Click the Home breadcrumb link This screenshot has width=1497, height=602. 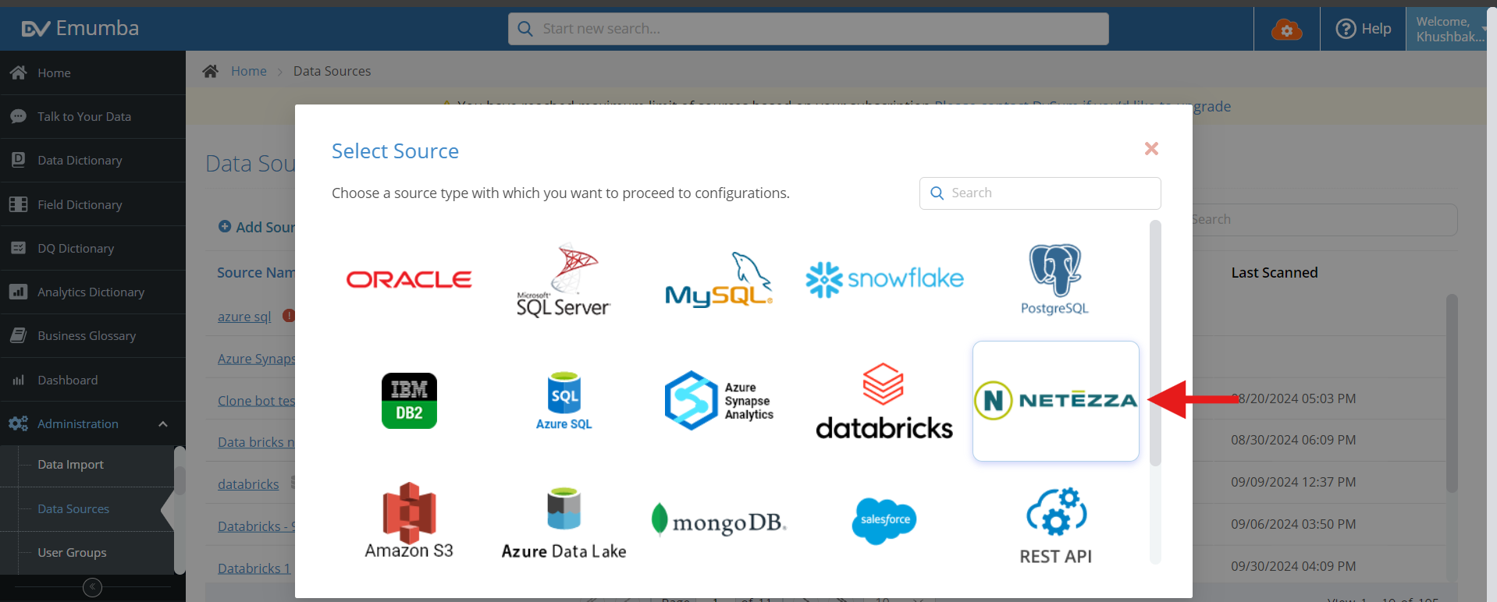point(249,71)
